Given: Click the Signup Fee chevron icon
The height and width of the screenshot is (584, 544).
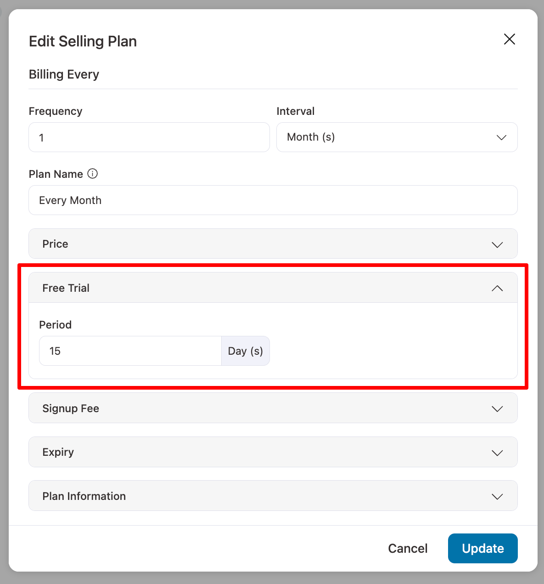Looking at the screenshot, I should point(497,409).
